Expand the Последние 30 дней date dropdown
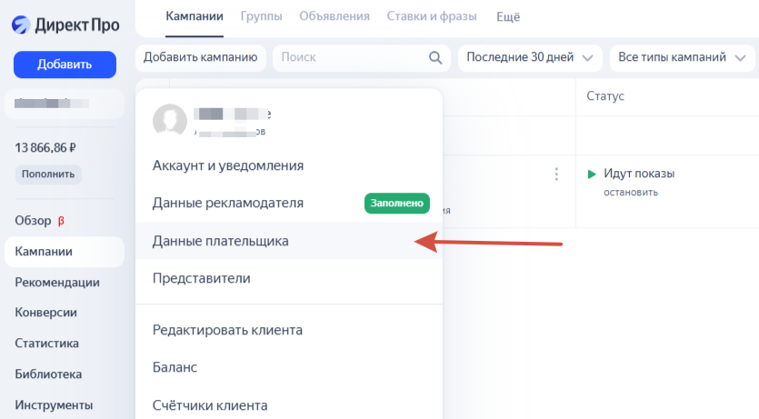This screenshot has width=759, height=419. coord(530,57)
